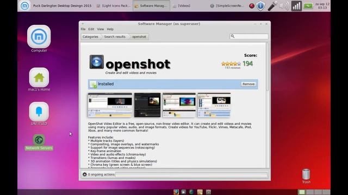This screenshot has width=348, height=195.
Task: Open the network signal bars icon
Action: 296,6
